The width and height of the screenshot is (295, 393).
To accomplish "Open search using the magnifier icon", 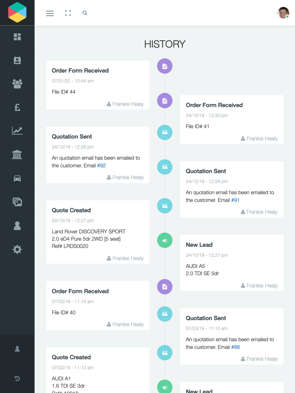I will pyautogui.click(x=85, y=13).
